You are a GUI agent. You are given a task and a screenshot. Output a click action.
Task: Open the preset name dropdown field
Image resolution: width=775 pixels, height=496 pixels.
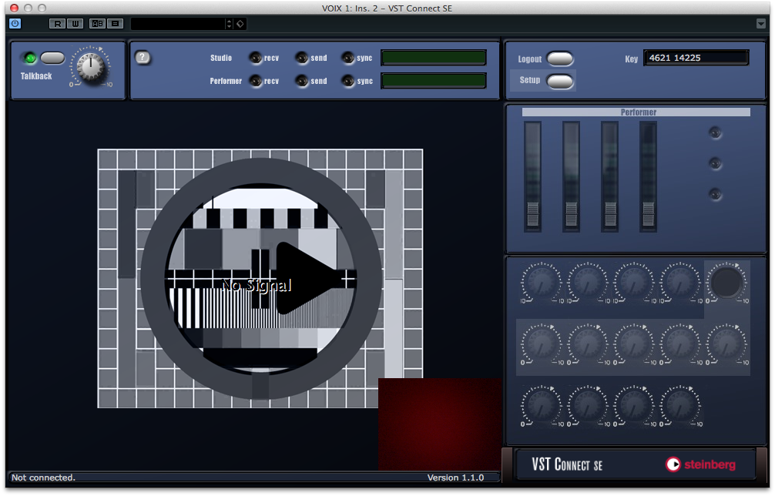coord(178,24)
